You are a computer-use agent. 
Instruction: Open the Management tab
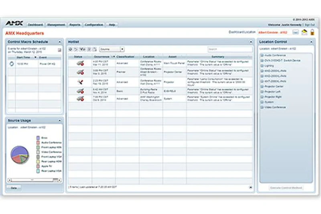tap(56, 25)
